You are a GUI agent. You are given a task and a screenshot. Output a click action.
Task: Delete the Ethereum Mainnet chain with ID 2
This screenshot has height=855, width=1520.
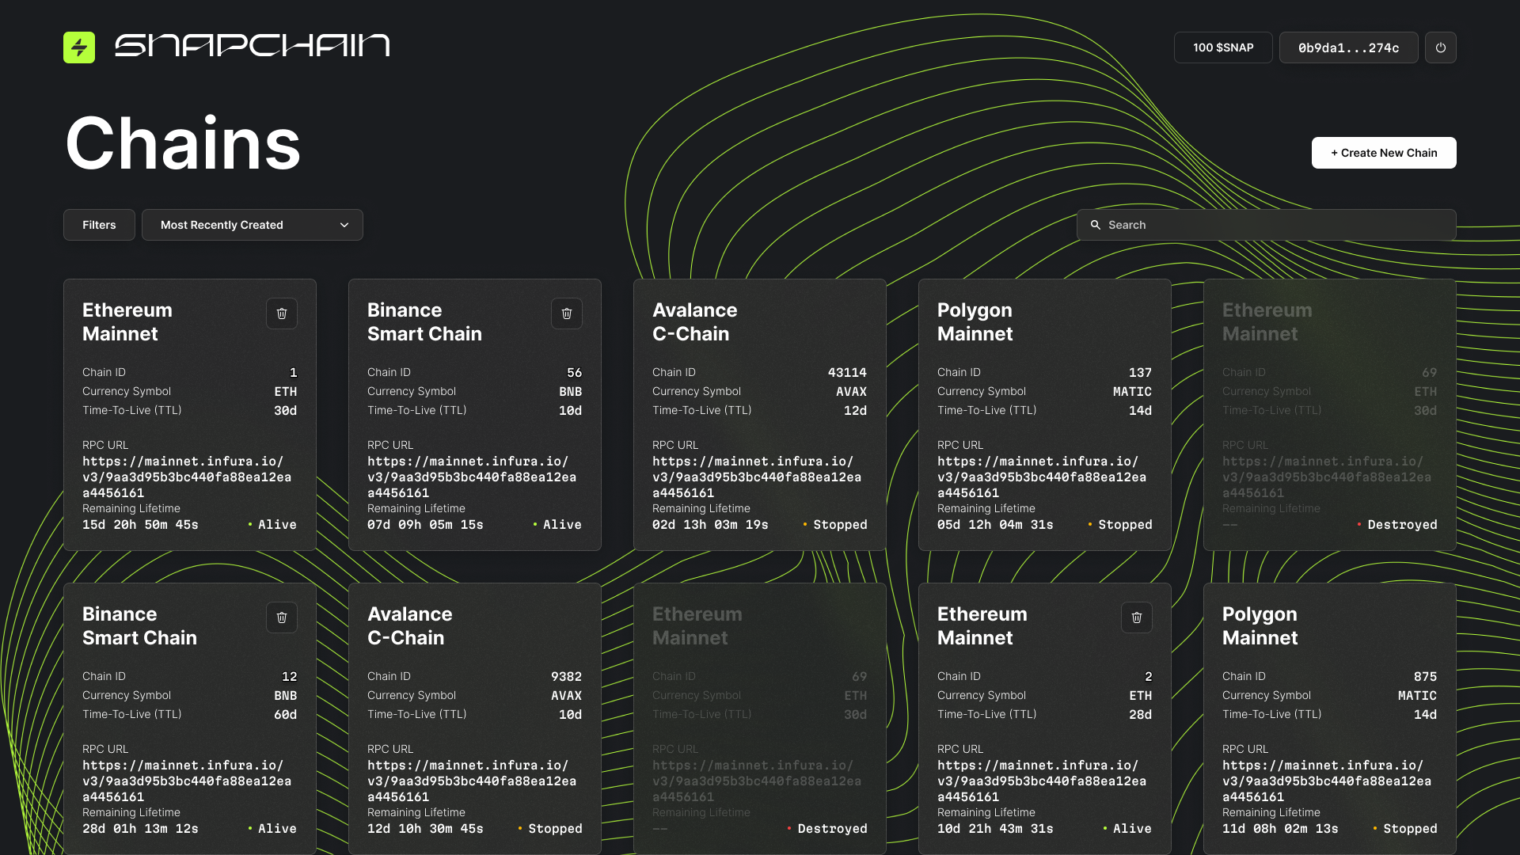tap(1137, 617)
